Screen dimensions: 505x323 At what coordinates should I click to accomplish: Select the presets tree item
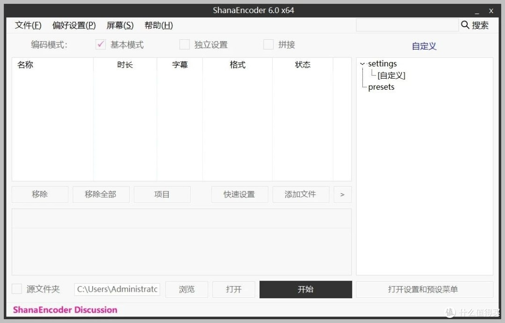click(x=381, y=87)
